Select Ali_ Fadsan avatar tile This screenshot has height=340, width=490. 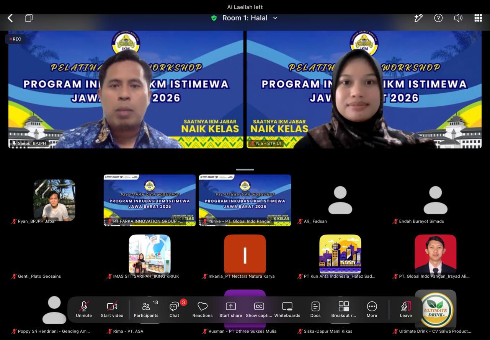[x=340, y=200]
